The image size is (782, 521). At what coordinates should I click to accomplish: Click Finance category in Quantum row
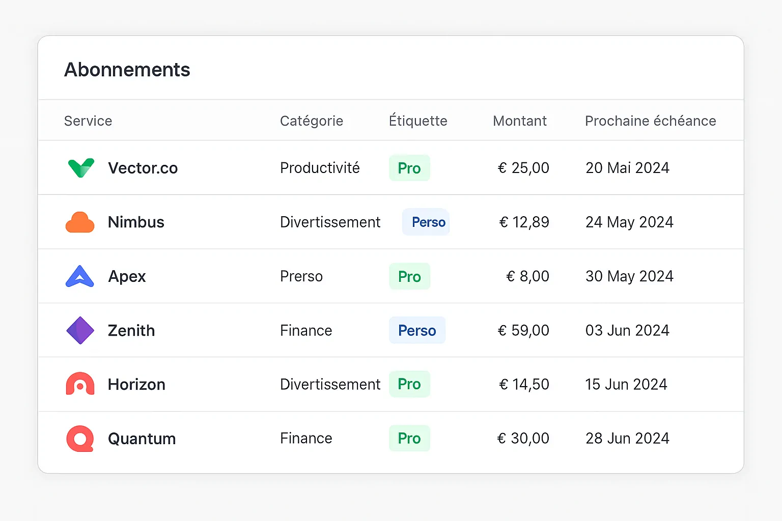tap(306, 439)
